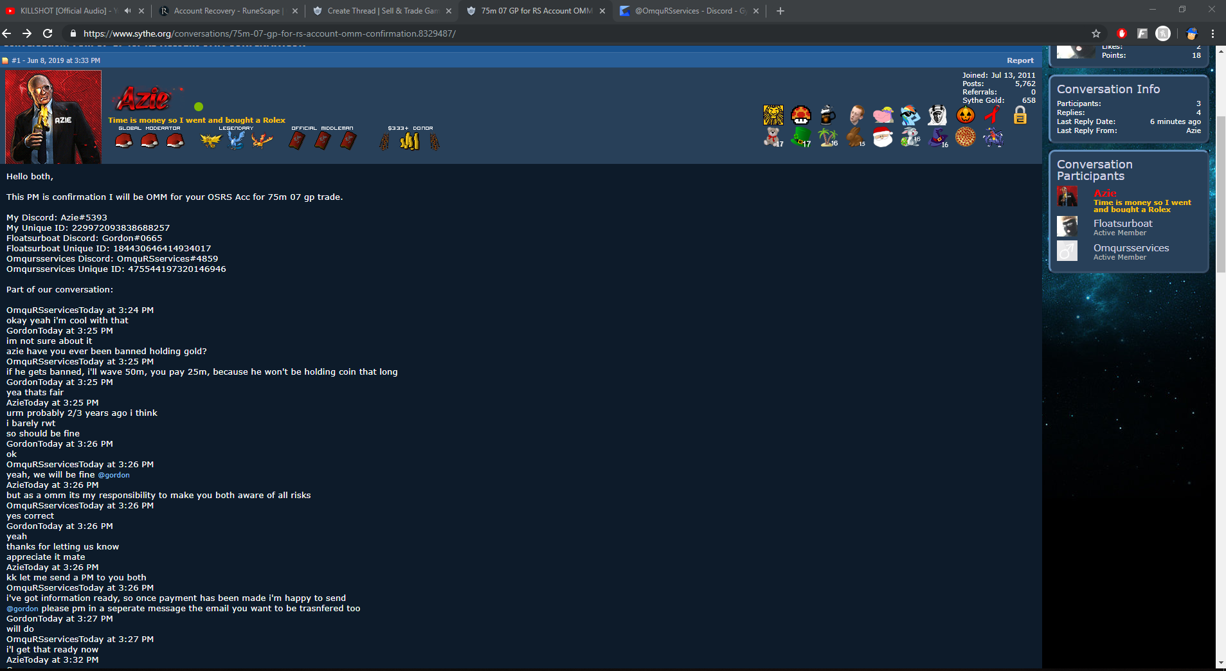View site security info via the lock icon
This screenshot has height=671, width=1226.
(x=73, y=33)
